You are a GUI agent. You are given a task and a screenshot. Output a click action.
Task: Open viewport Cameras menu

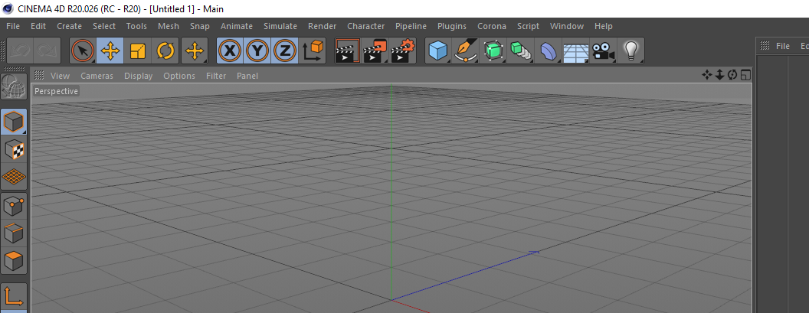point(97,76)
